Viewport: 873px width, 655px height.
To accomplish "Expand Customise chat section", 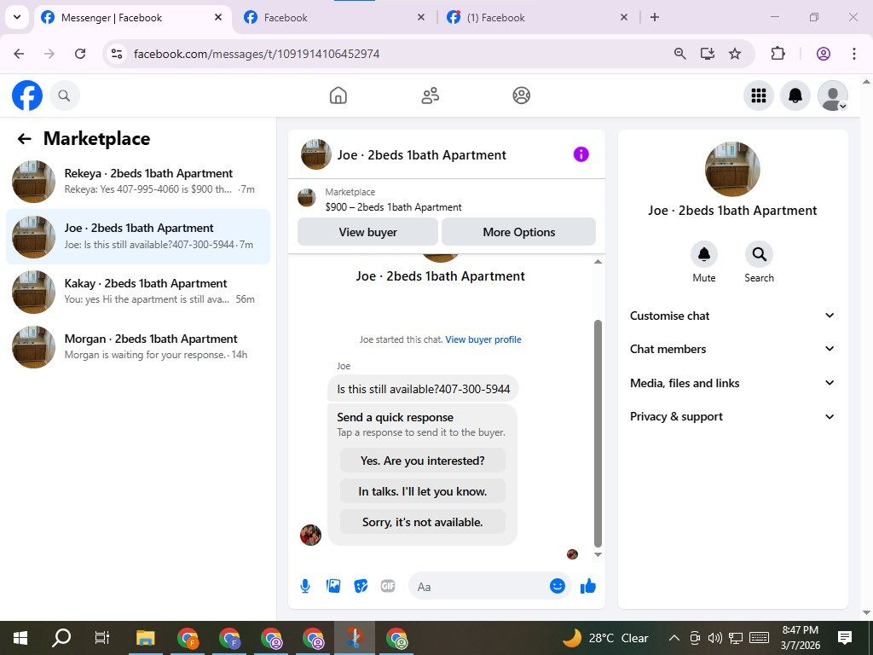I will pos(732,316).
